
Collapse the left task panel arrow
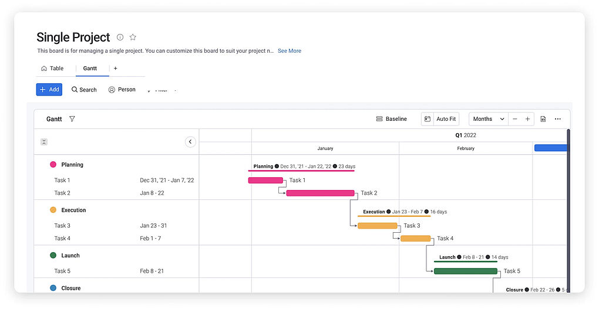(x=190, y=142)
